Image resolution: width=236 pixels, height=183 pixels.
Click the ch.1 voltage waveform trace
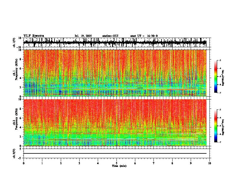pyautogui.click(x=115, y=42)
